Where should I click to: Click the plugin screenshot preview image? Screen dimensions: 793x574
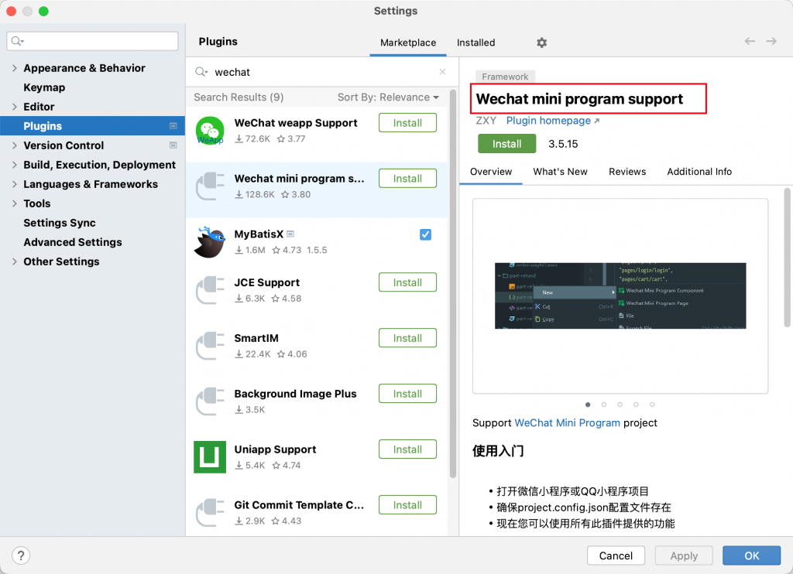tap(620, 296)
